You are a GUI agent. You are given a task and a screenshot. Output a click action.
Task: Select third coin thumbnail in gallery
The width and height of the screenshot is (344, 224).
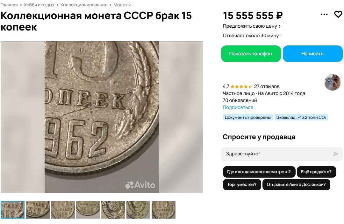[63, 210]
